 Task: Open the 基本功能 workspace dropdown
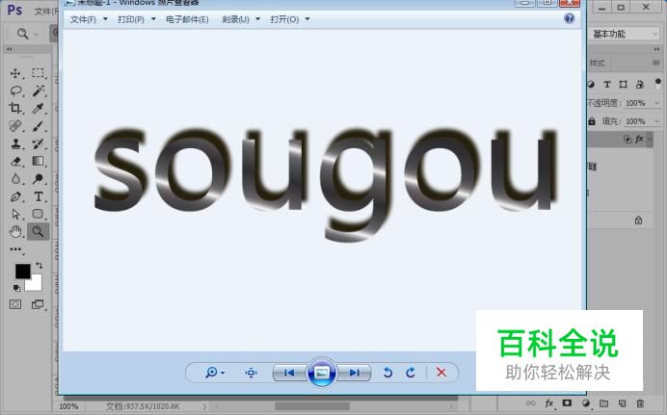(625, 34)
